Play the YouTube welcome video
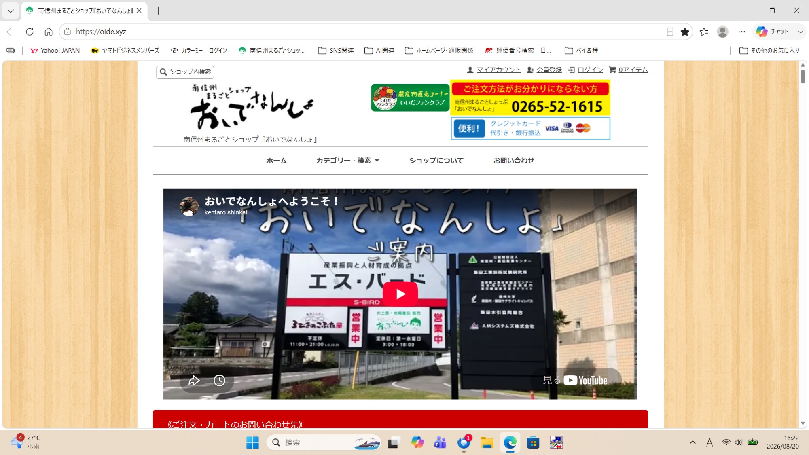The width and height of the screenshot is (809, 455). click(x=400, y=294)
